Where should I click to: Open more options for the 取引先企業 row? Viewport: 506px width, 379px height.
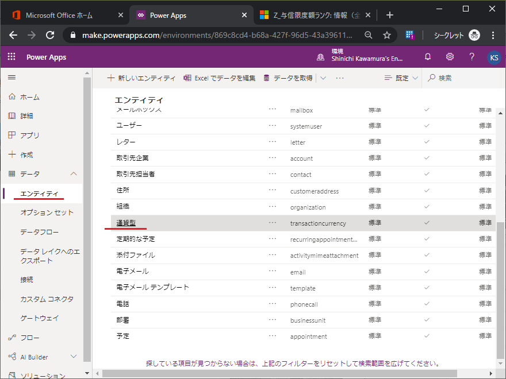click(x=273, y=157)
